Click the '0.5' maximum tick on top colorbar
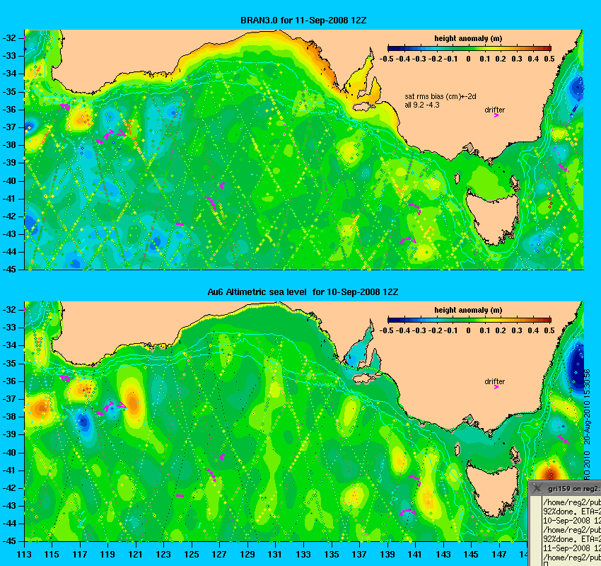The width and height of the screenshot is (601, 566). tap(549, 59)
